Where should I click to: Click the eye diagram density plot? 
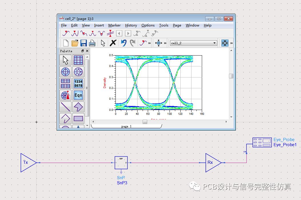click(159, 83)
